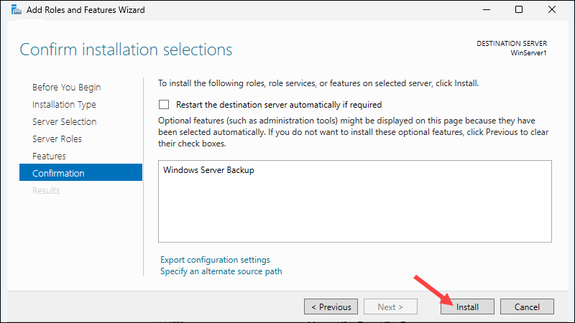Minimize the wizard window
Screen dimensions: 575x323
486,11
